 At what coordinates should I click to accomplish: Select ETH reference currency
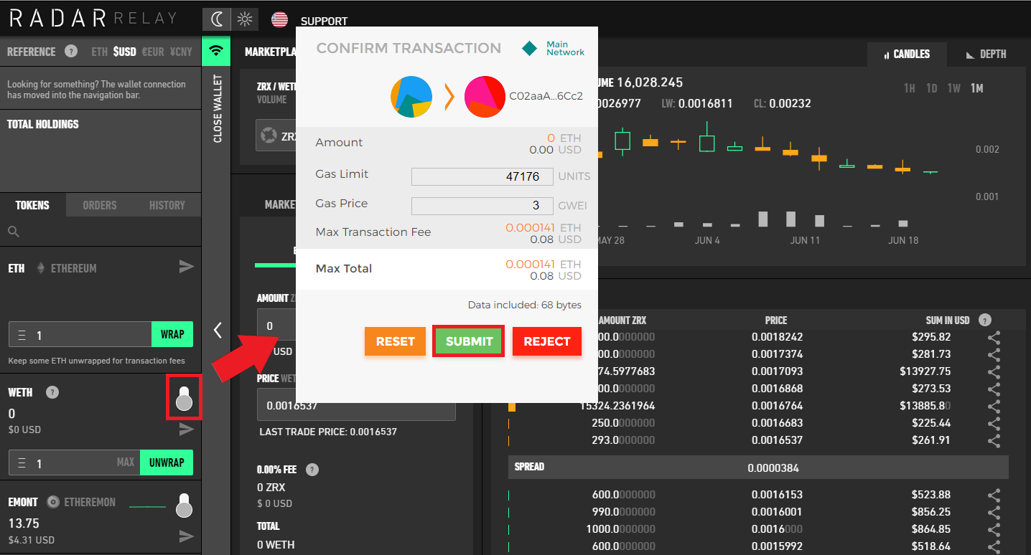point(100,52)
